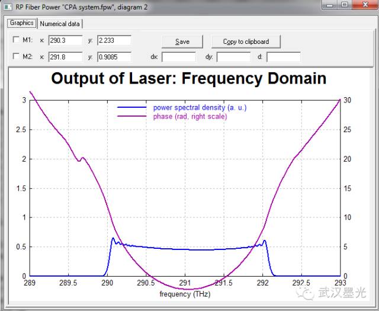Click the application icon in title bar

click(8, 7)
